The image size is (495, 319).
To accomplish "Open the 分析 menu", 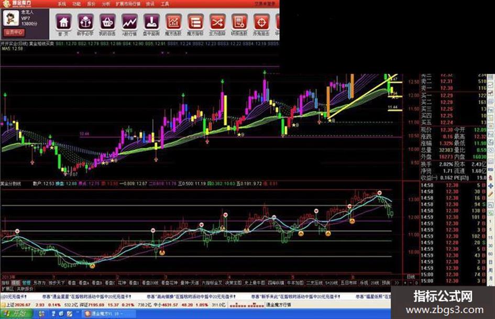I will coord(106,4).
